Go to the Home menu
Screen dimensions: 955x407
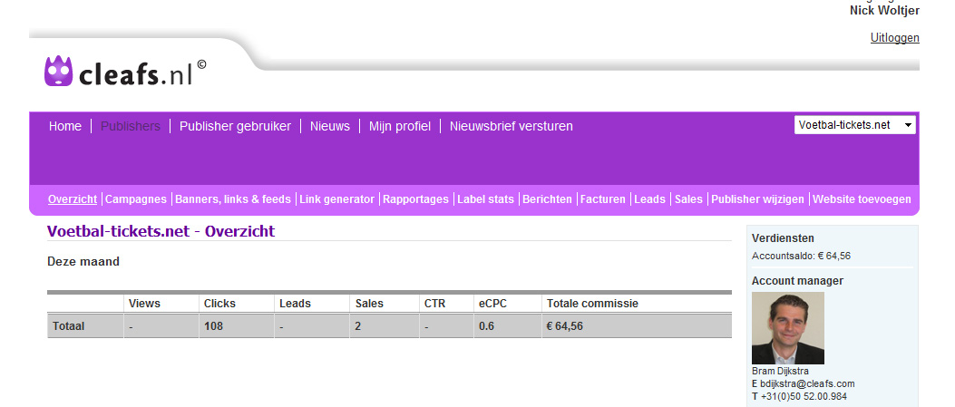65,126
